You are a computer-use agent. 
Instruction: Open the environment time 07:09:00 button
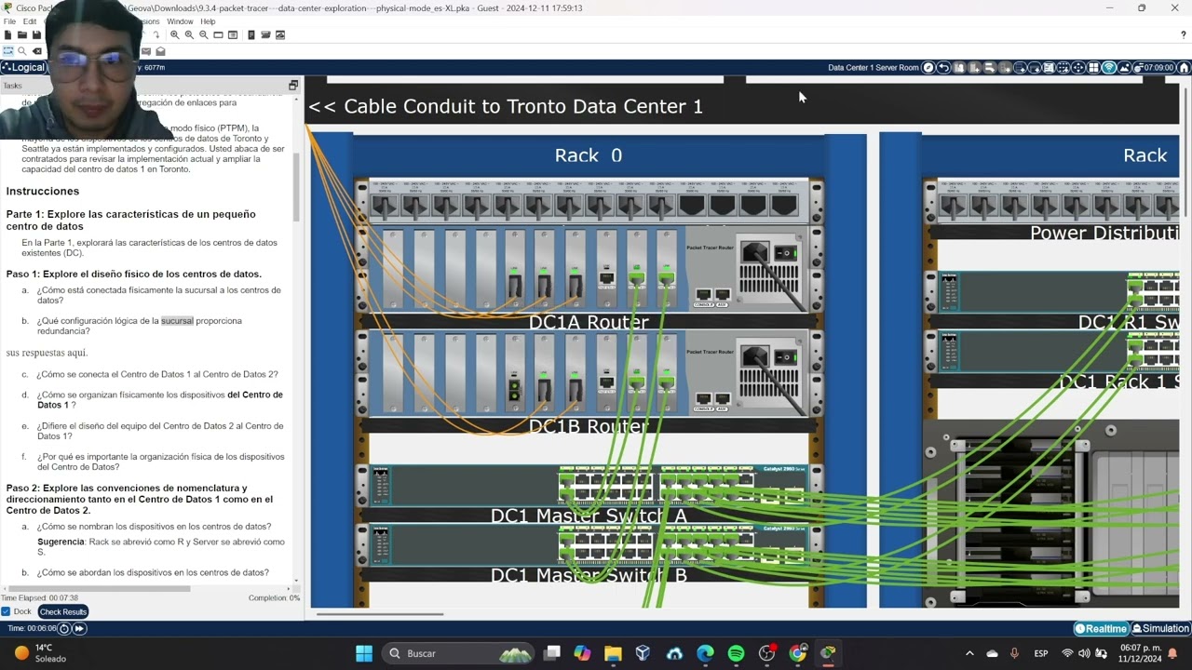point(1154,68)
